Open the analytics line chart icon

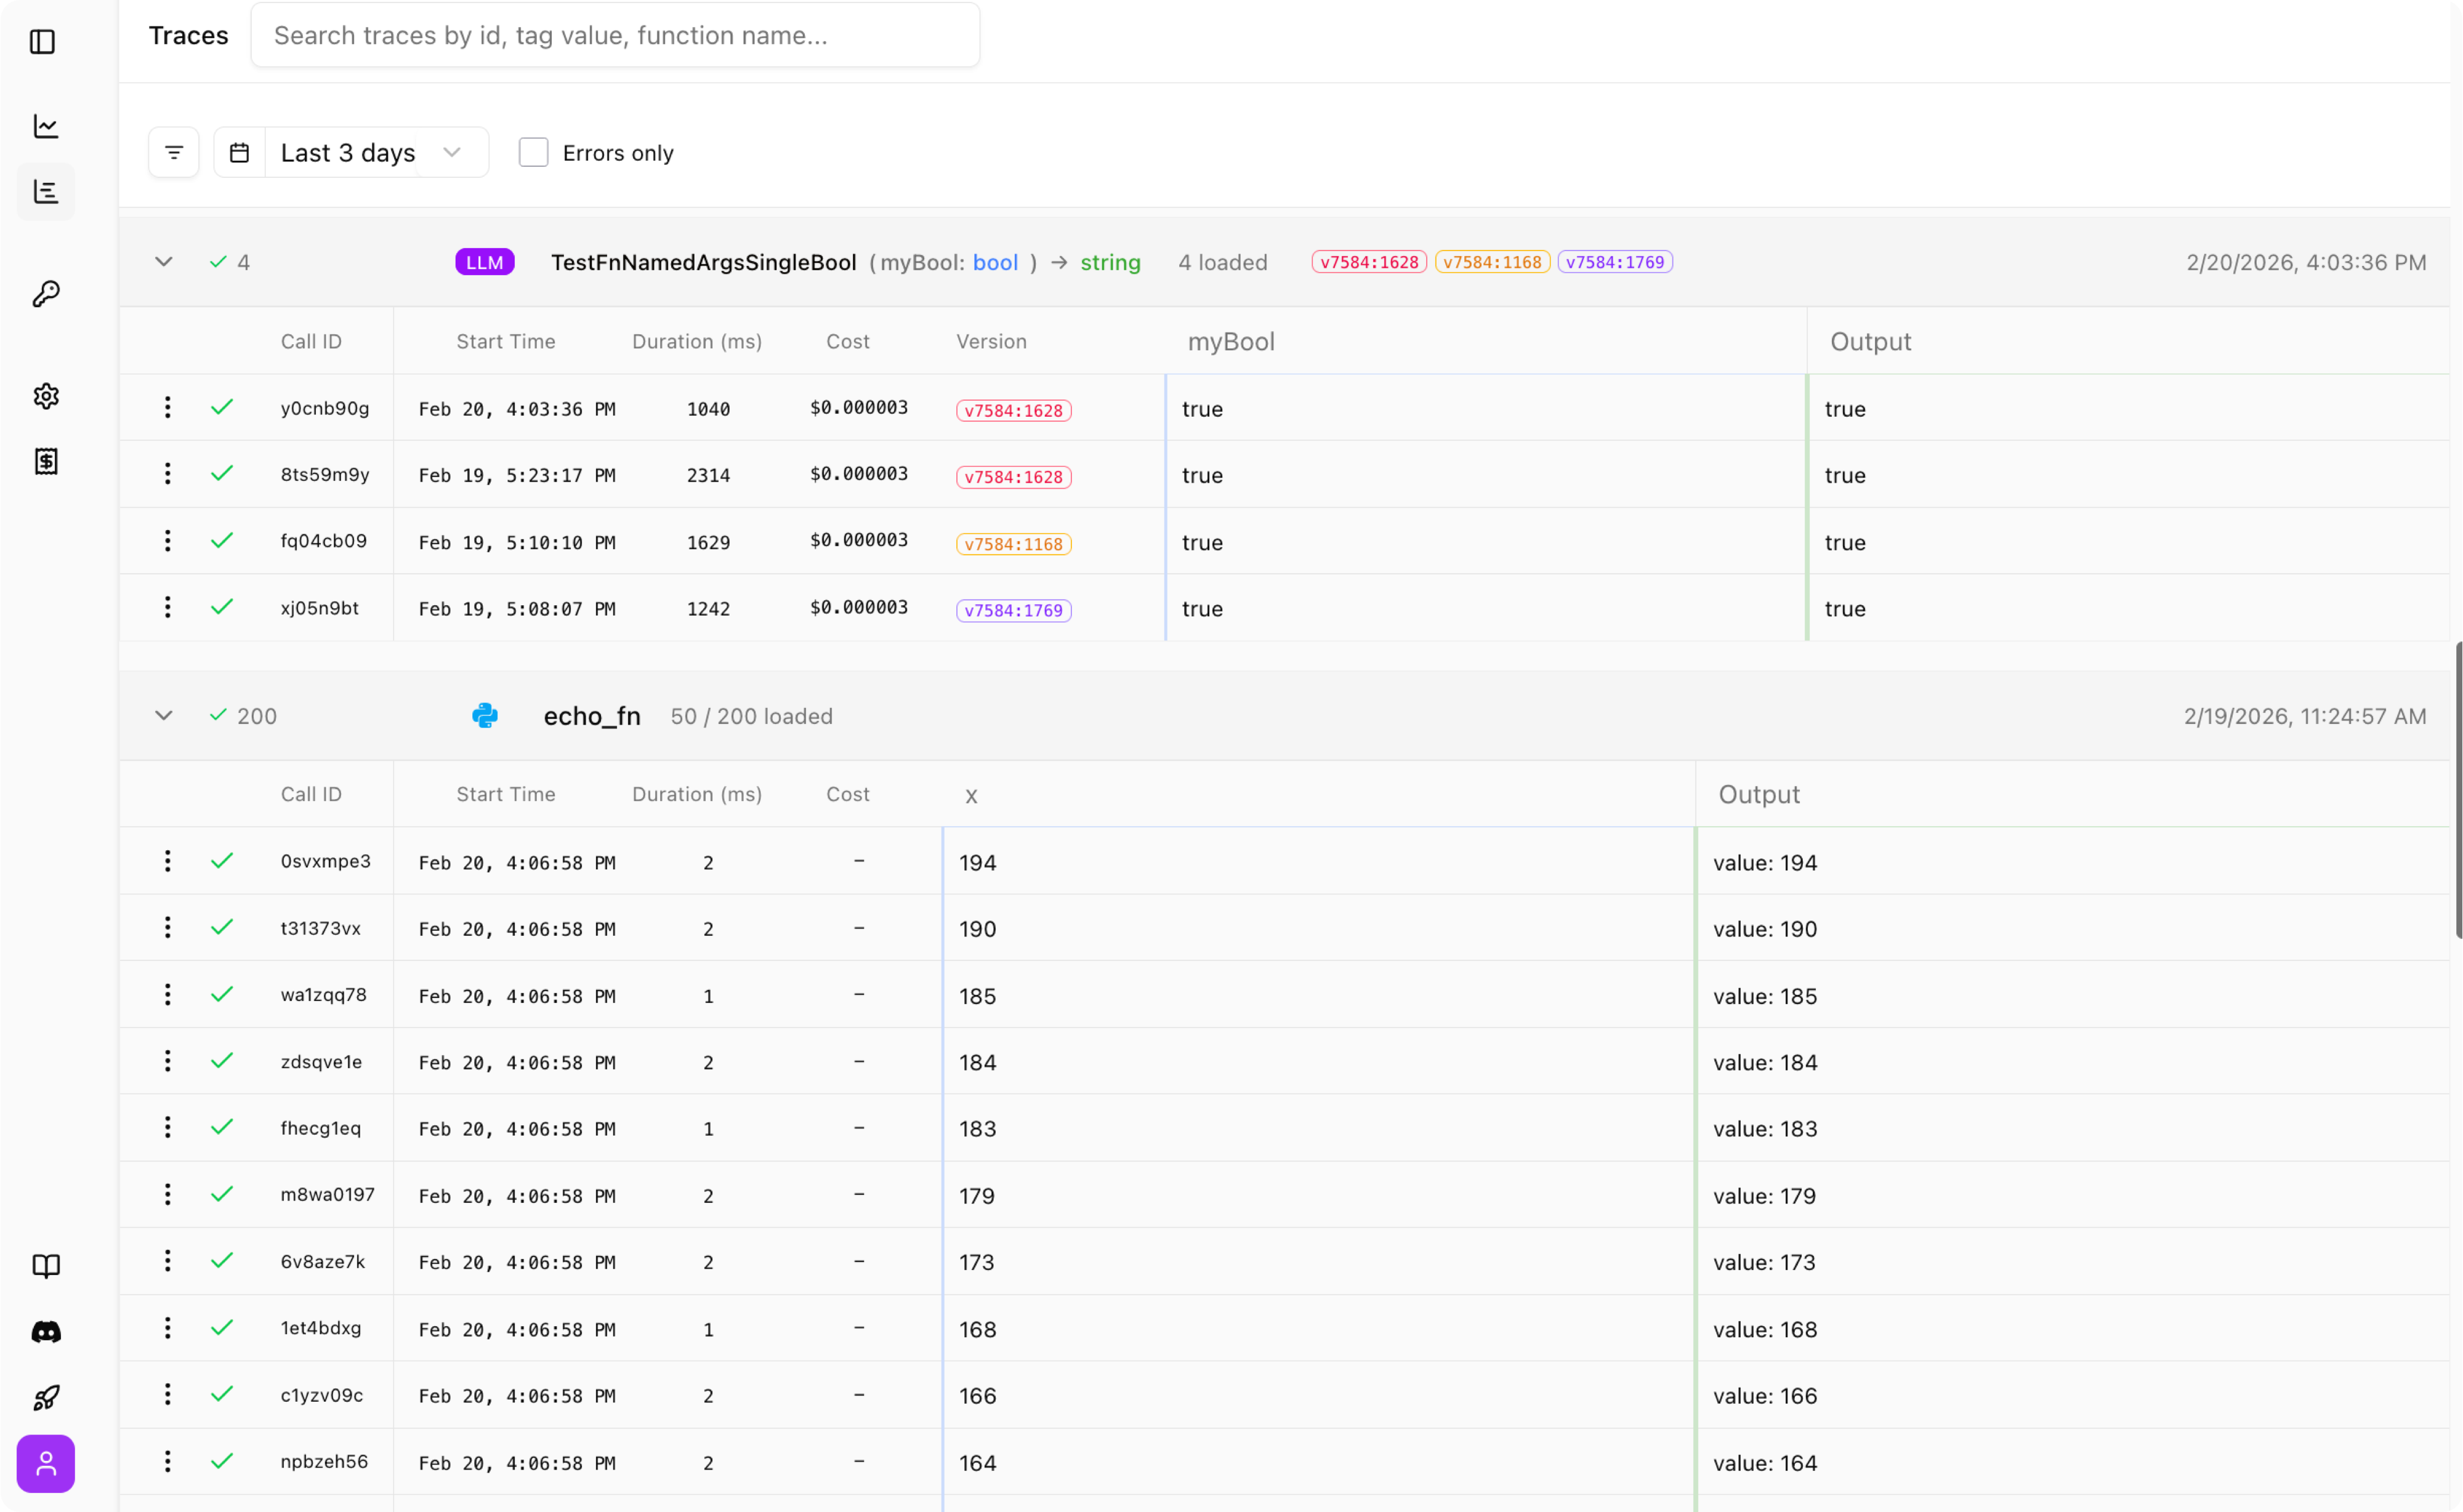coord(46,126)
